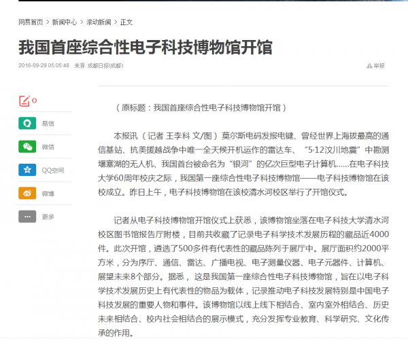Viewport: 408px width, 341px height.
Task: Click the 举报 report warning icon
Action: click(369, 66)
